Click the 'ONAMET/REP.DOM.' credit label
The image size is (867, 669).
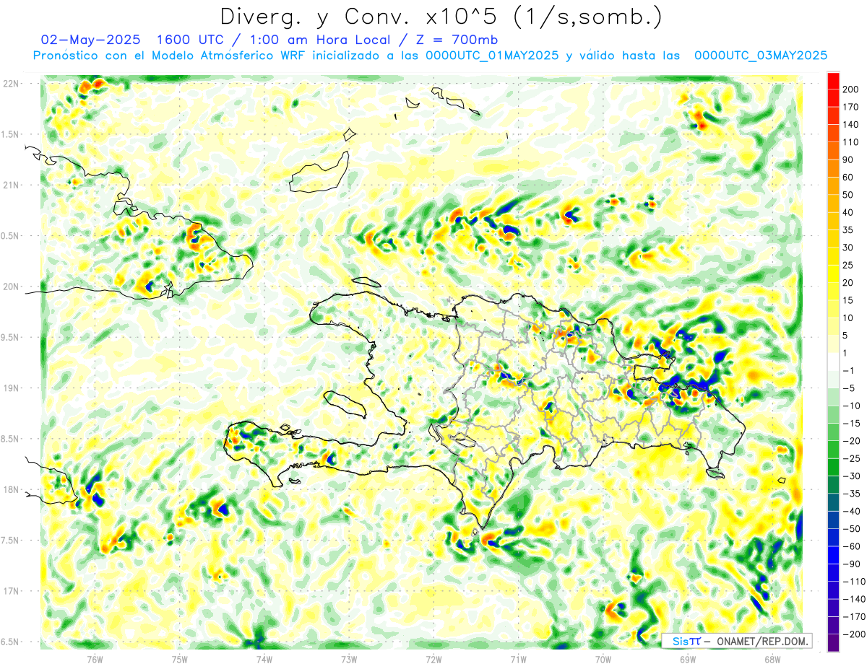pos(762,642)
